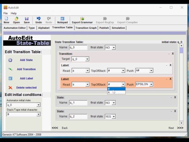Viewport: 189px width, 142px height.
Task: Open Read dropdown in orange Label
Action: click(x=87, y=84)
